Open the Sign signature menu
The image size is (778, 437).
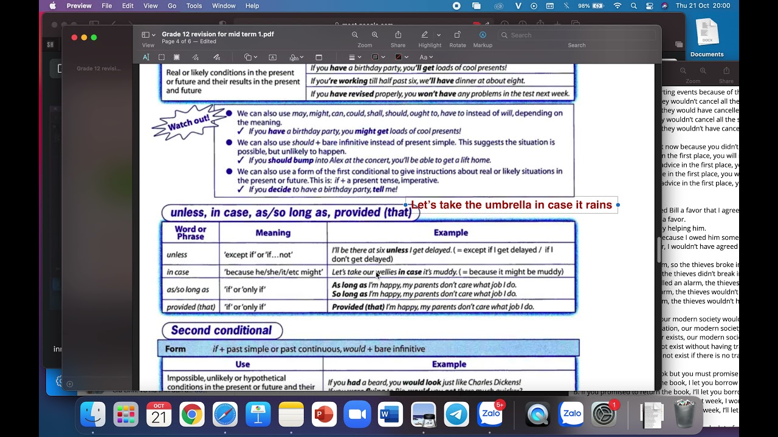tap(297, 57)
